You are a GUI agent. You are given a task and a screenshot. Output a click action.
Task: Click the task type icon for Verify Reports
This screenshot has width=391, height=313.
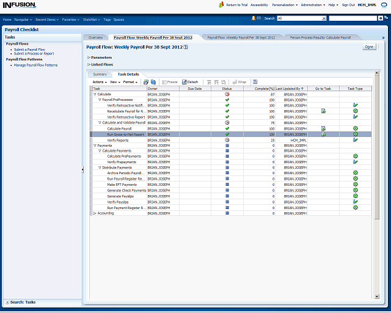point(355,140)
